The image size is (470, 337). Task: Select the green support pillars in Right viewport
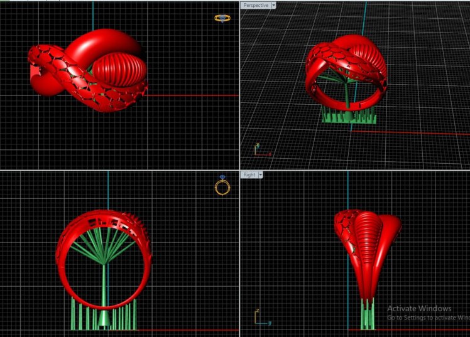368,314
